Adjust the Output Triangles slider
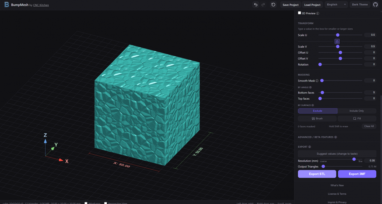382x204 pixels. coord(341,166)
